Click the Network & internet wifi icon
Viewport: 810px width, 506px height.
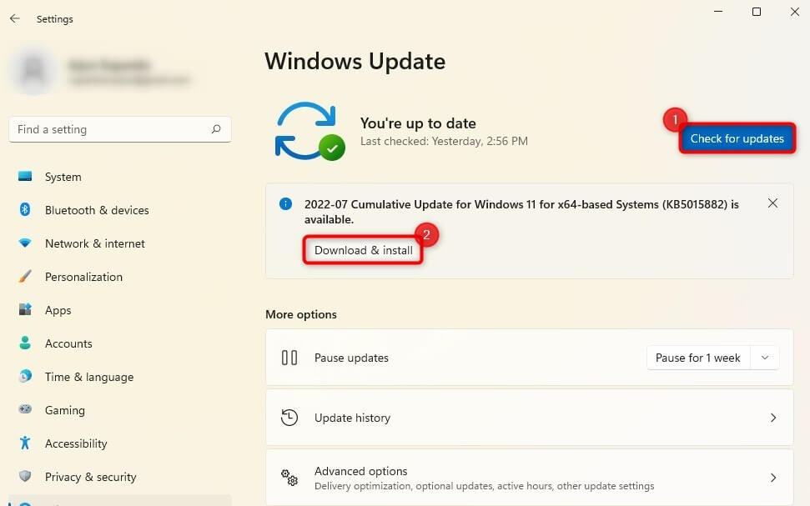25,243
